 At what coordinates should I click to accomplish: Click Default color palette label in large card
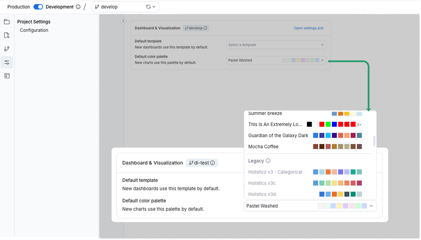(x=144, y=201)
